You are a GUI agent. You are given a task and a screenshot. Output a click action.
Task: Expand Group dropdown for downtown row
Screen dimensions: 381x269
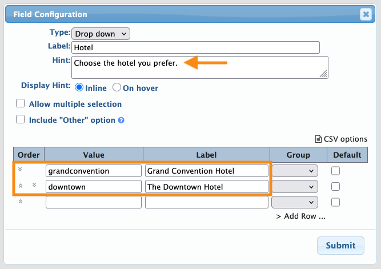(295, 186)
